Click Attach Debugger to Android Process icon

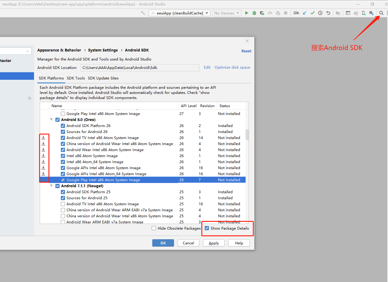click(x=278, y=13)
